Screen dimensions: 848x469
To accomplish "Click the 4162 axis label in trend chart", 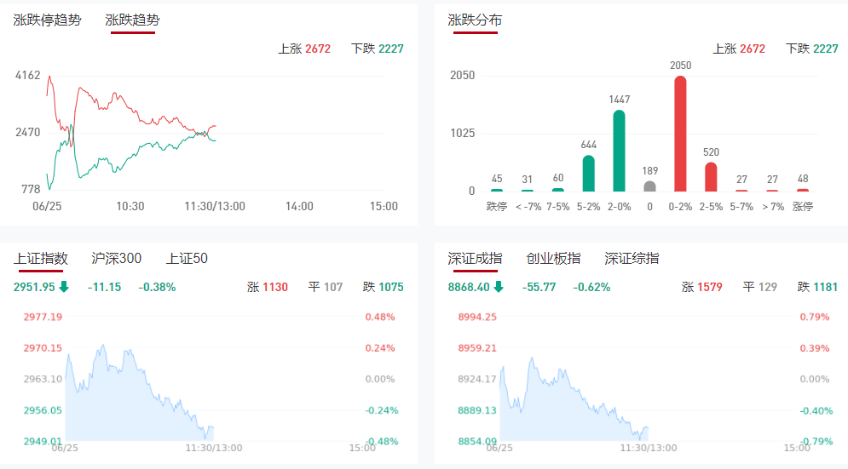I will coord(27,75).
